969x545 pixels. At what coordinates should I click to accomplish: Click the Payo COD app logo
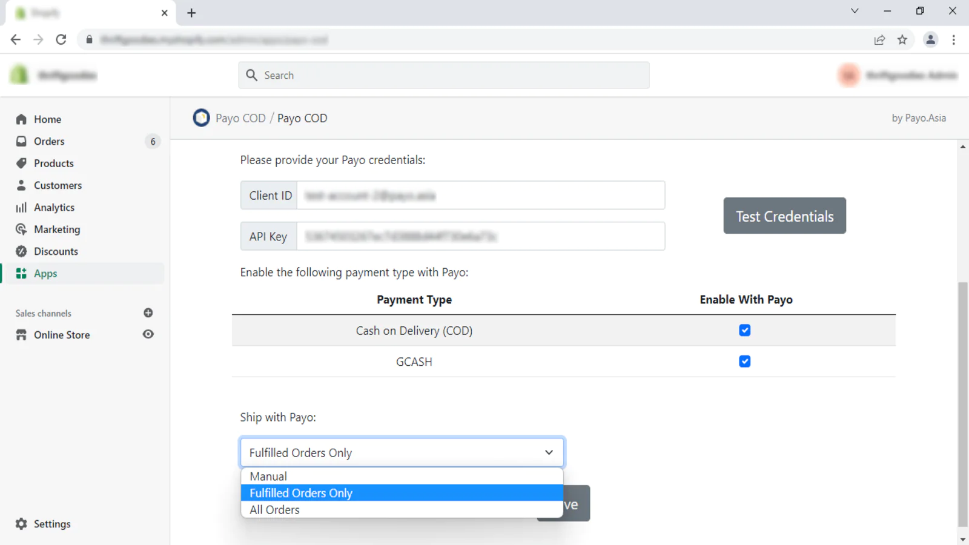201,117
